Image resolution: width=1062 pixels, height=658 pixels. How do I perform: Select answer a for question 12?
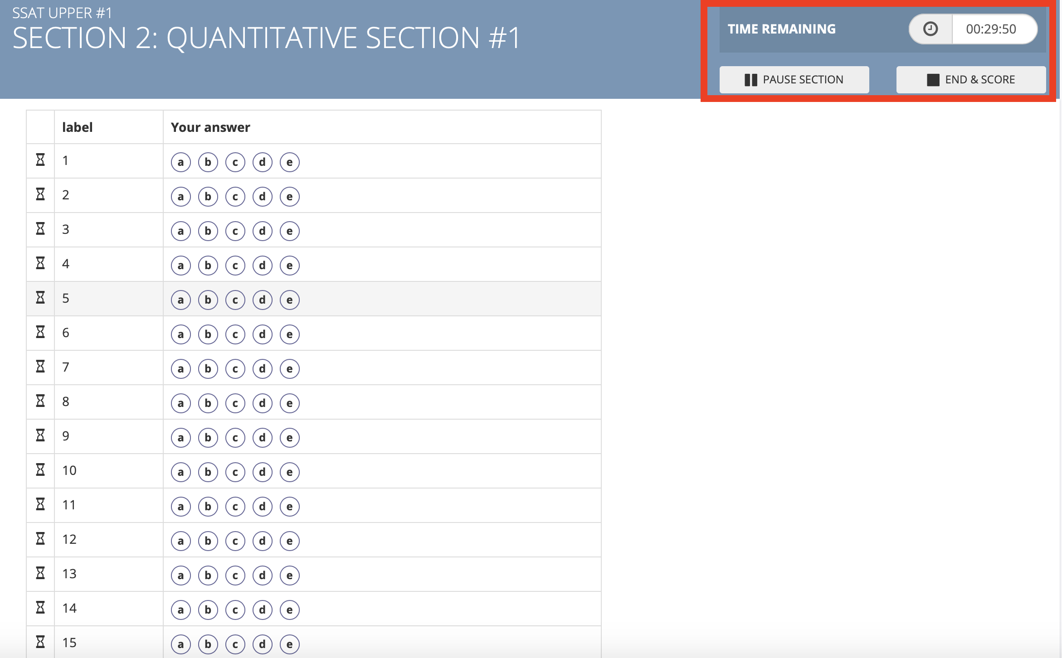pos(181,541)
